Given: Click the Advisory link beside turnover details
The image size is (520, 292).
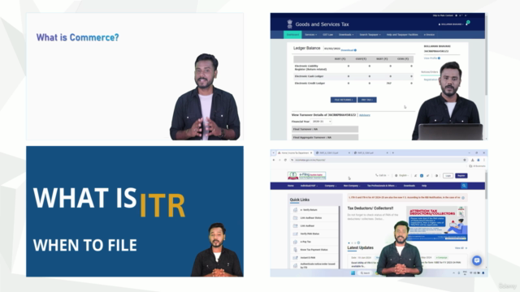Looking at the screenshot, I should click(x=365, y=115).
